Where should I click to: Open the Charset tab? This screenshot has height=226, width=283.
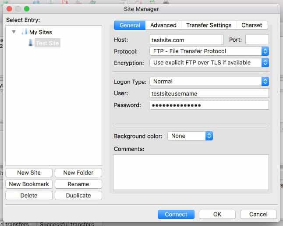coord(251,25)
